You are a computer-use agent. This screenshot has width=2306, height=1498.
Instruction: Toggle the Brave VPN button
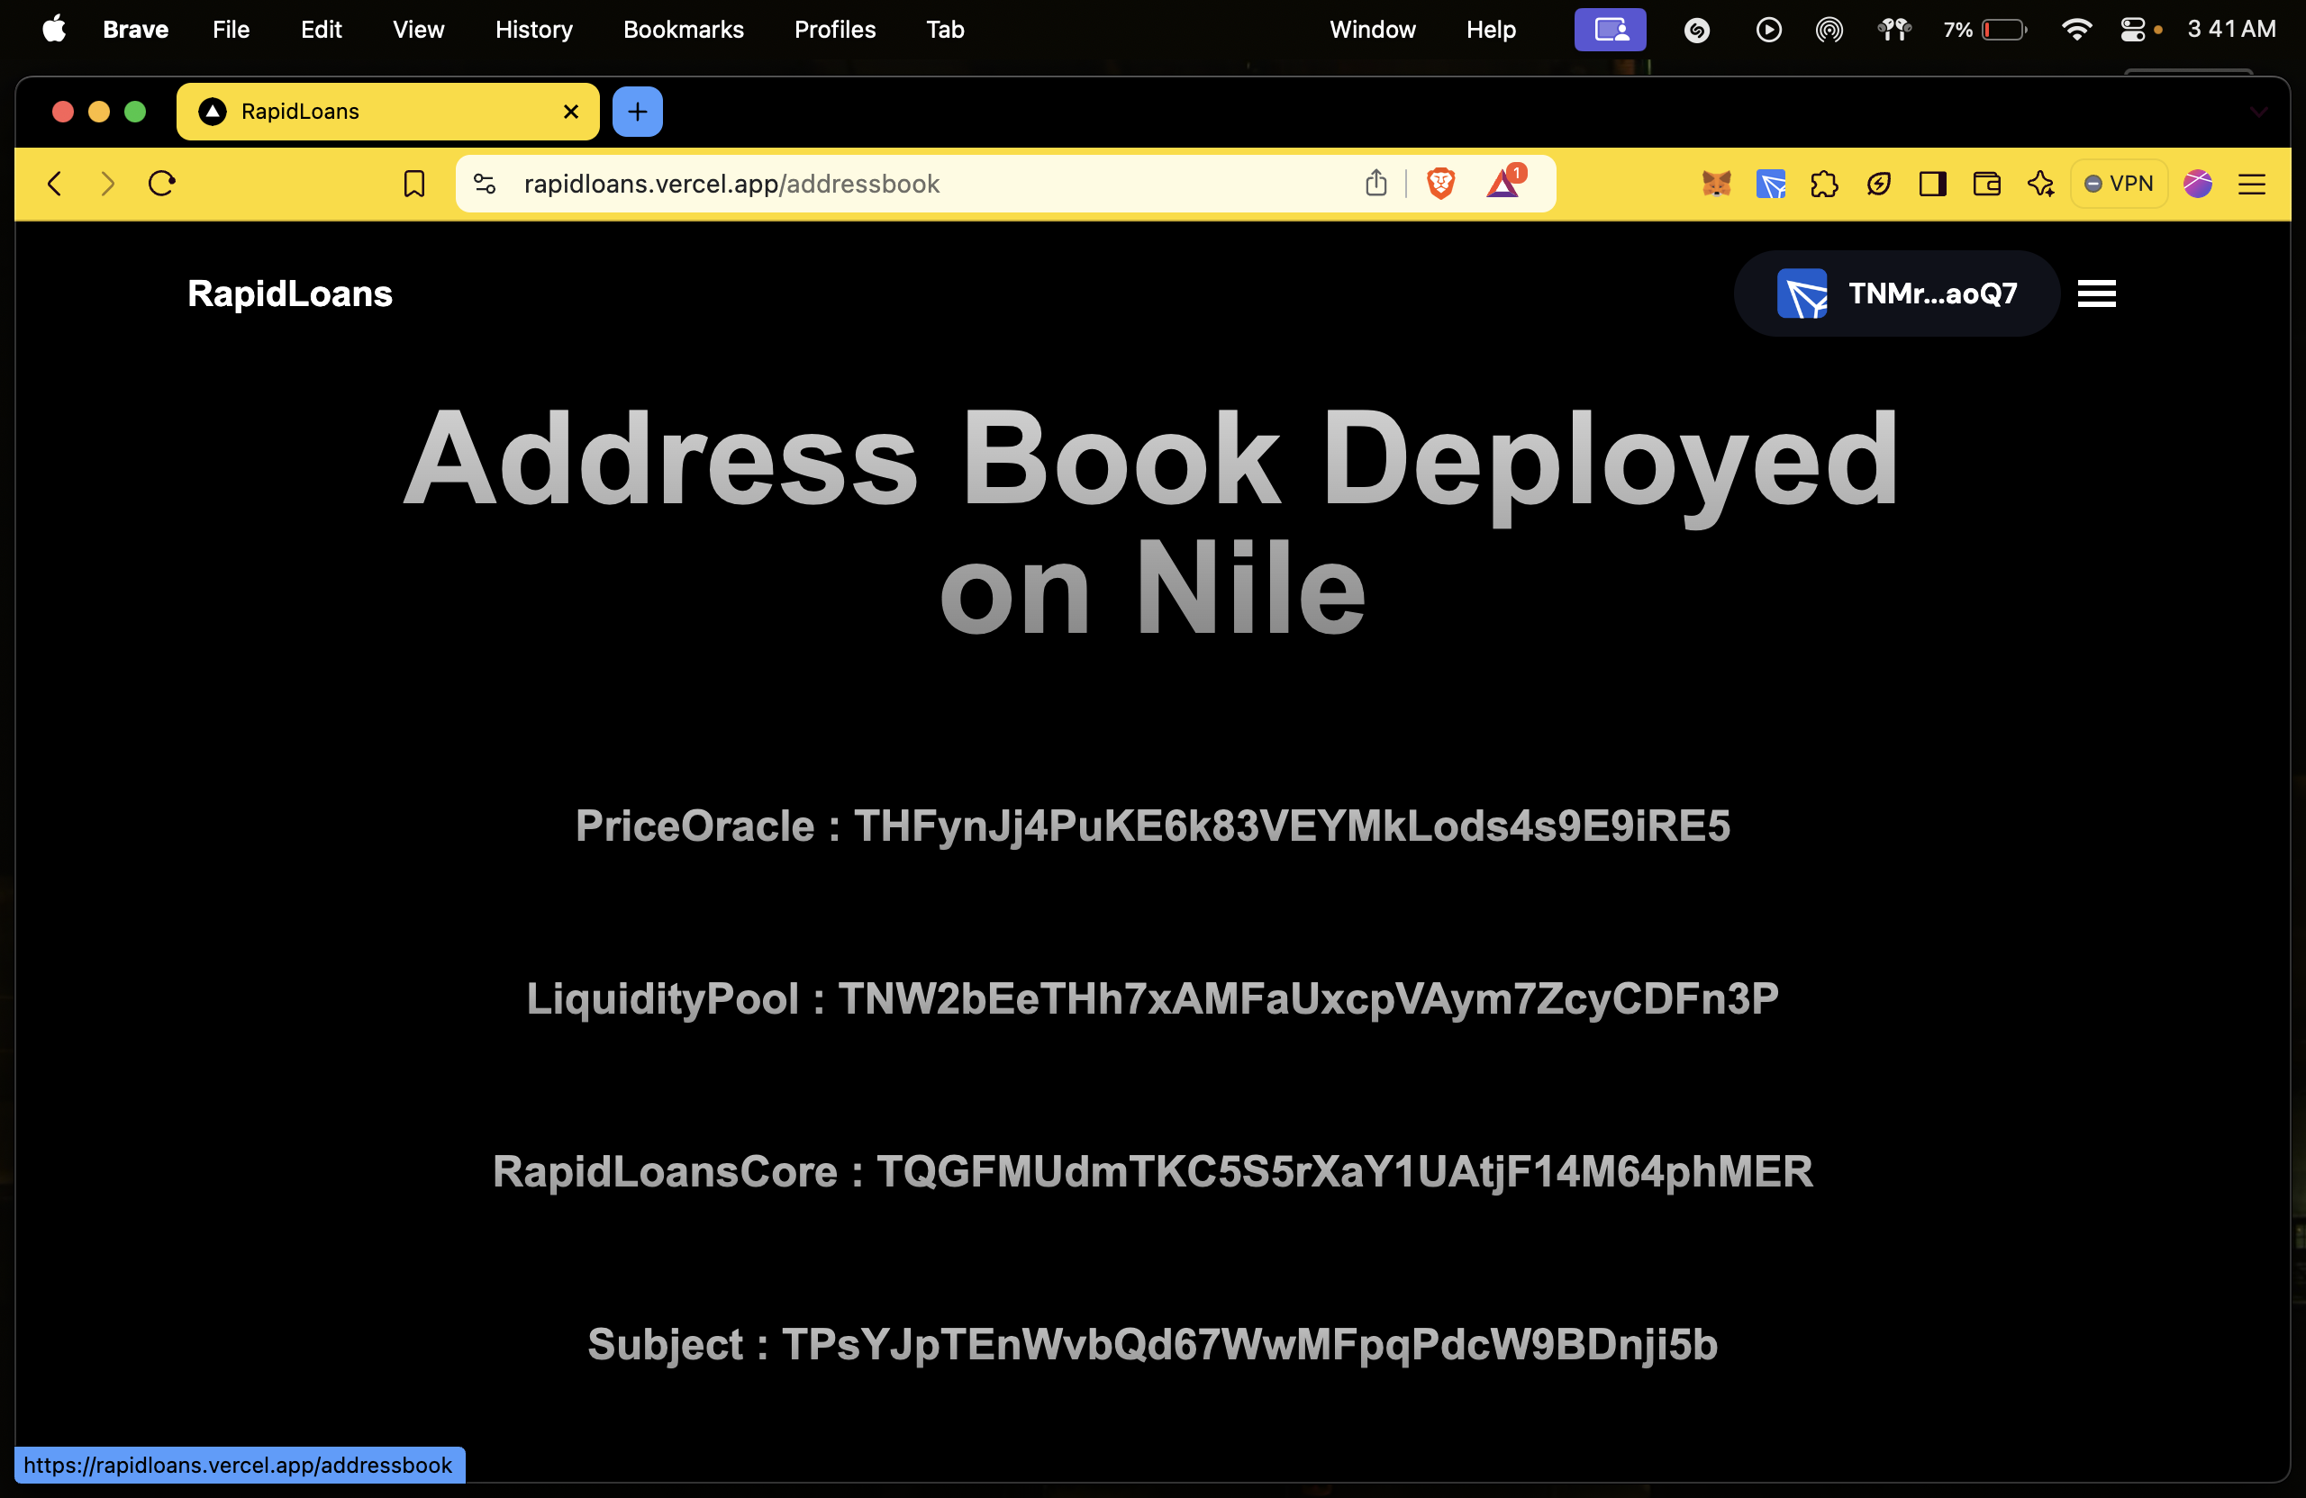pyautogui.click(x=2118, y=183)
